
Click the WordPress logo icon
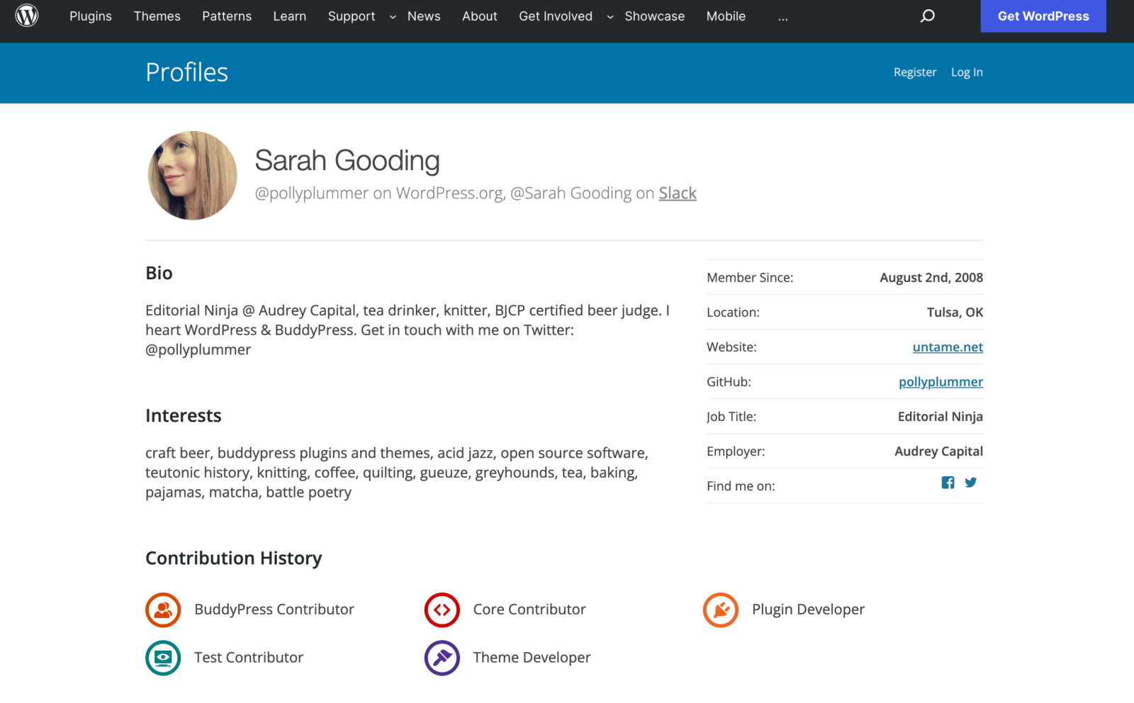point(27,16)
